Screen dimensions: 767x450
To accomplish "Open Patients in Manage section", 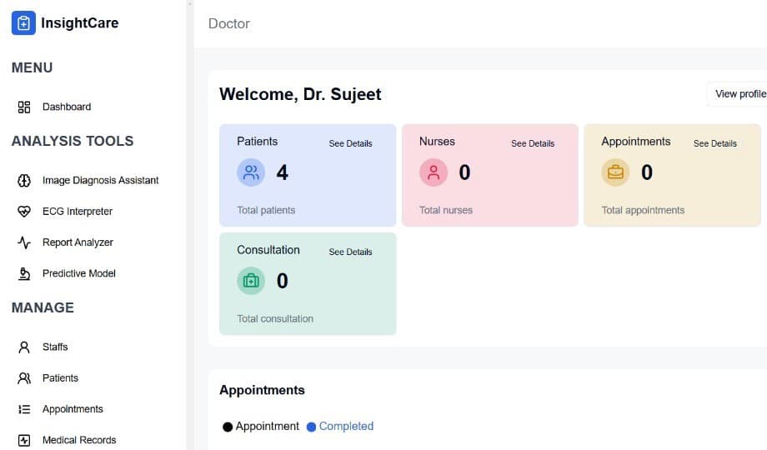I will click(60, 378).
